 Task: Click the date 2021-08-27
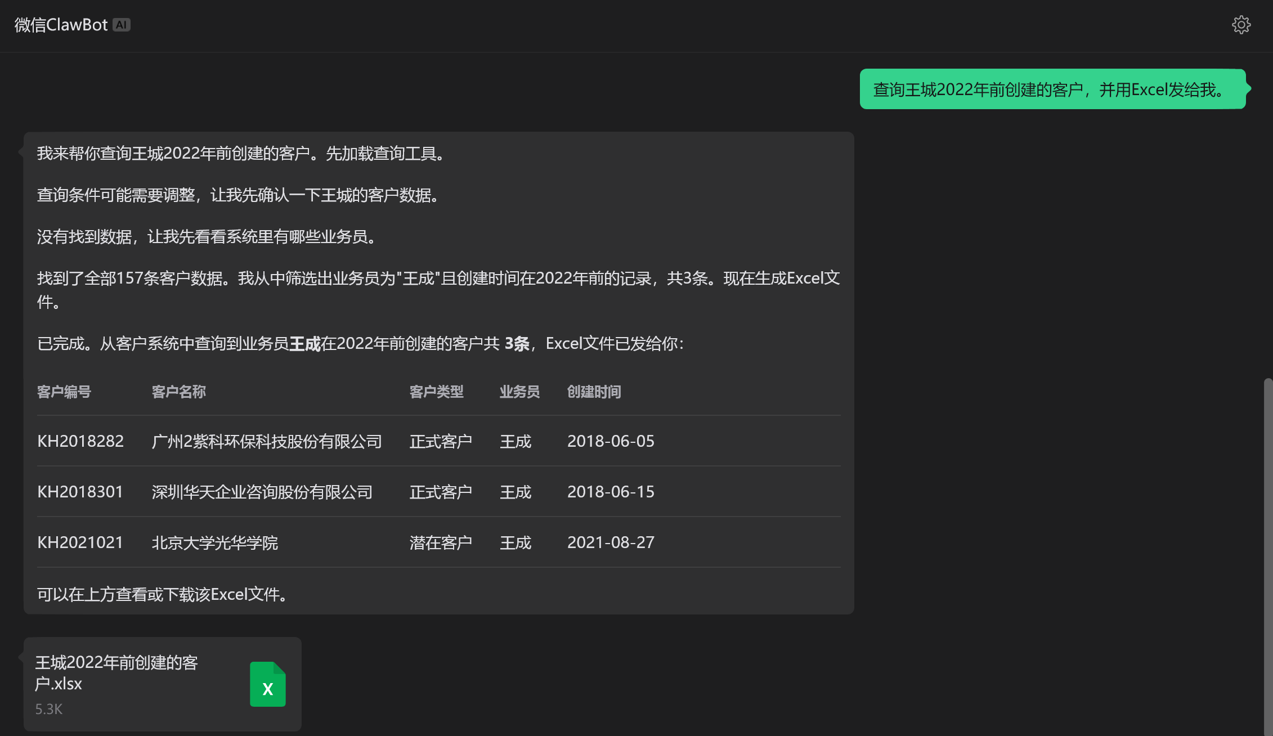coord(611,542)
